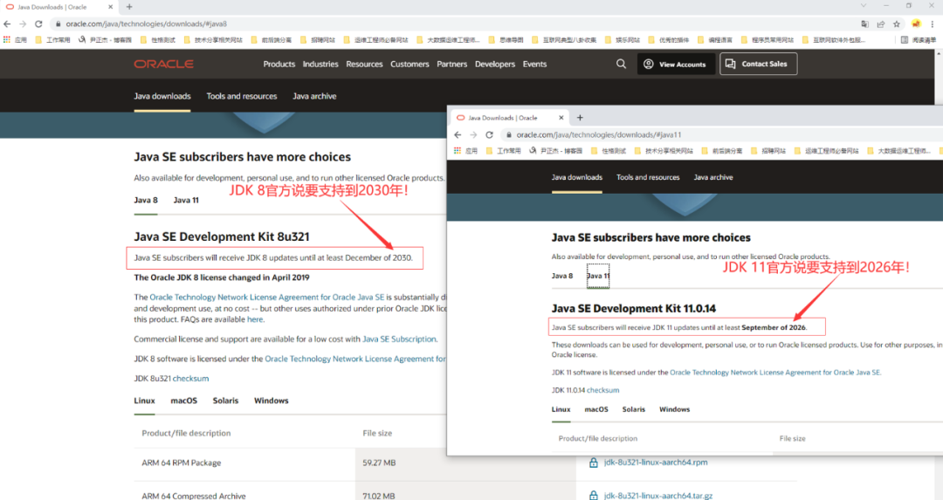The image size is (943, 500).
Task: Expand the Developers menu in Oracle navigation
Action: click(x=495, y=64)
